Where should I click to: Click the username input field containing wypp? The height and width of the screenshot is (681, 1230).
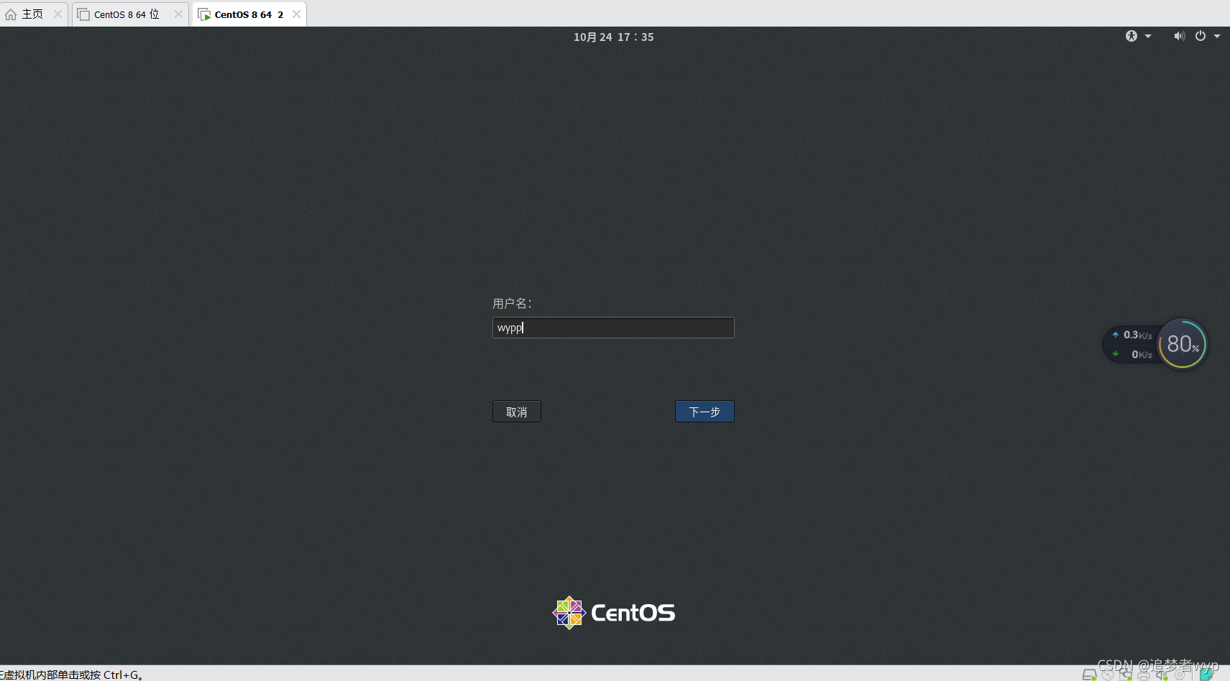point(613,328)
